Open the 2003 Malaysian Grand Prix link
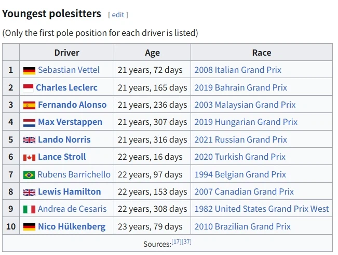 [245, 105]
